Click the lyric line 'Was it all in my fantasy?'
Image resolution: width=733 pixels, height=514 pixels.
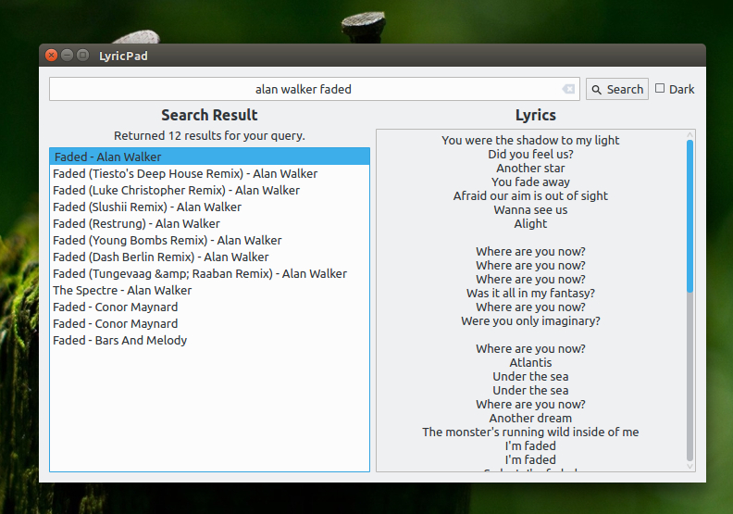coord(530,294)
